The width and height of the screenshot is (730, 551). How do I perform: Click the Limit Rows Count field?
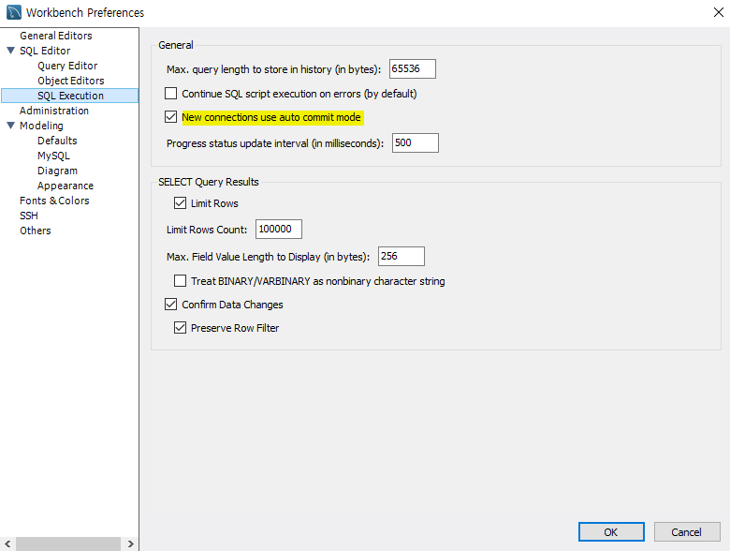click(279, 229)
